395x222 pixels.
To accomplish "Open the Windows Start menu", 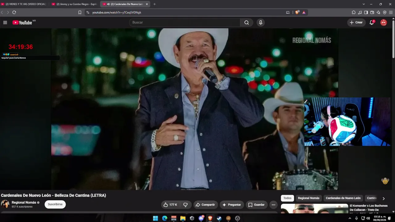I will (x=156, y=218).
